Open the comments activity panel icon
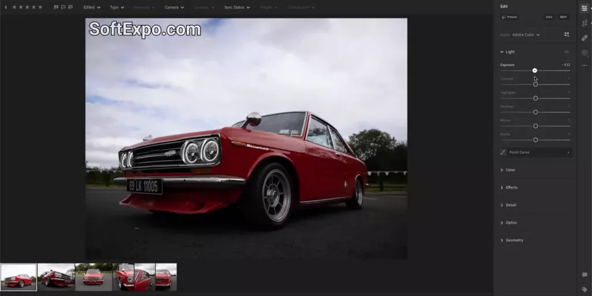 click(x=584, y=275)
